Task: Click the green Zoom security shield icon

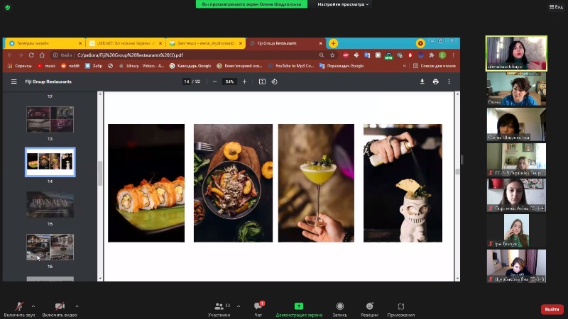Action: pyautogui.click(x=8, y=7)
